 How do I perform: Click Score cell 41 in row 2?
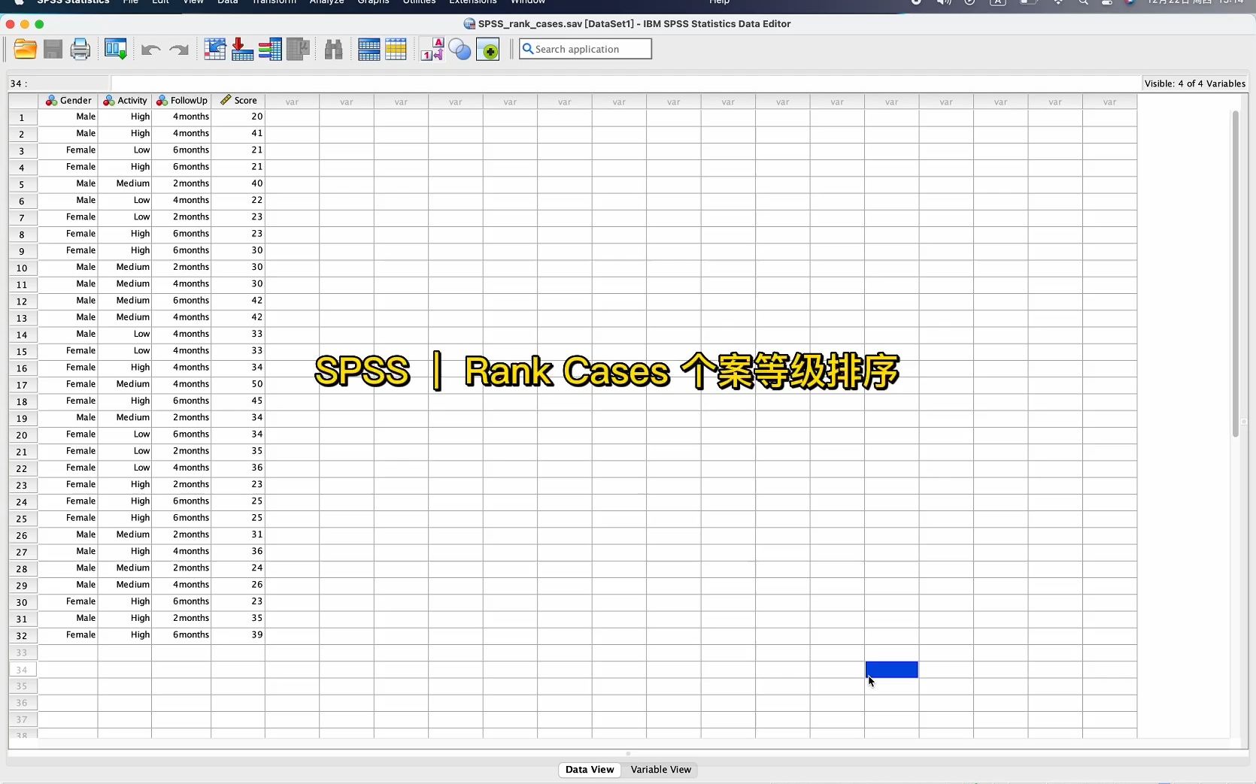click(238, 133)
